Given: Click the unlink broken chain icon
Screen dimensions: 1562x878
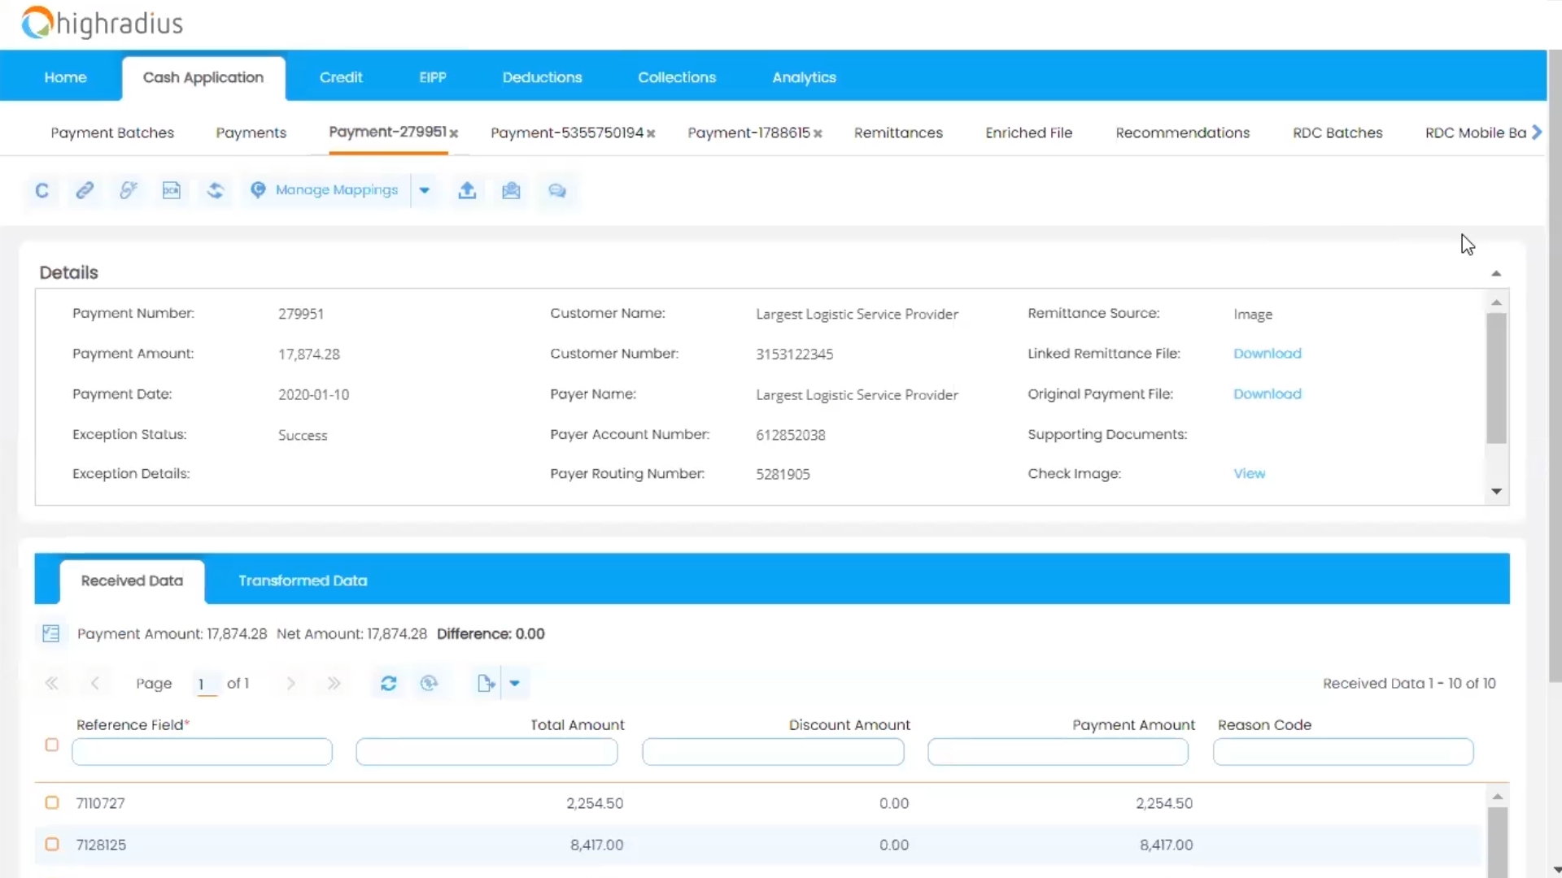Looking at the screenshot, I should point(128,190).
